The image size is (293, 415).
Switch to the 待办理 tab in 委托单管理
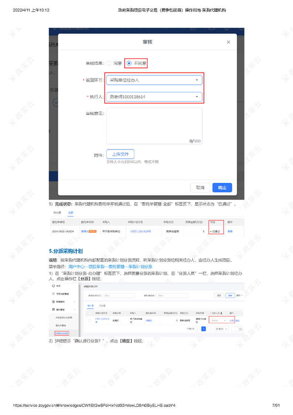(57, 213)
